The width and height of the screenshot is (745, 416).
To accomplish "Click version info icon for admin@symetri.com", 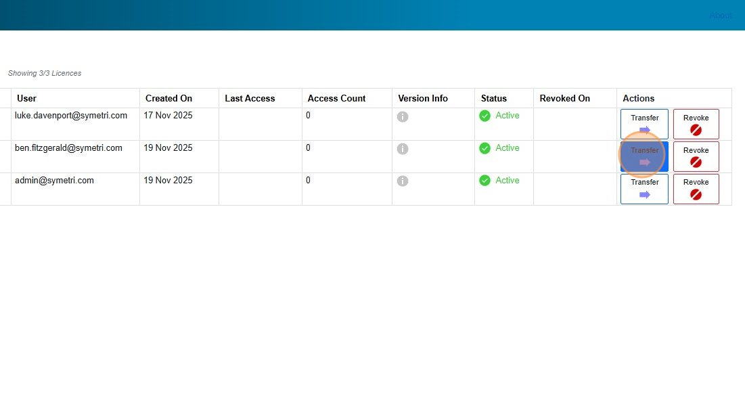I will point(403,181).
